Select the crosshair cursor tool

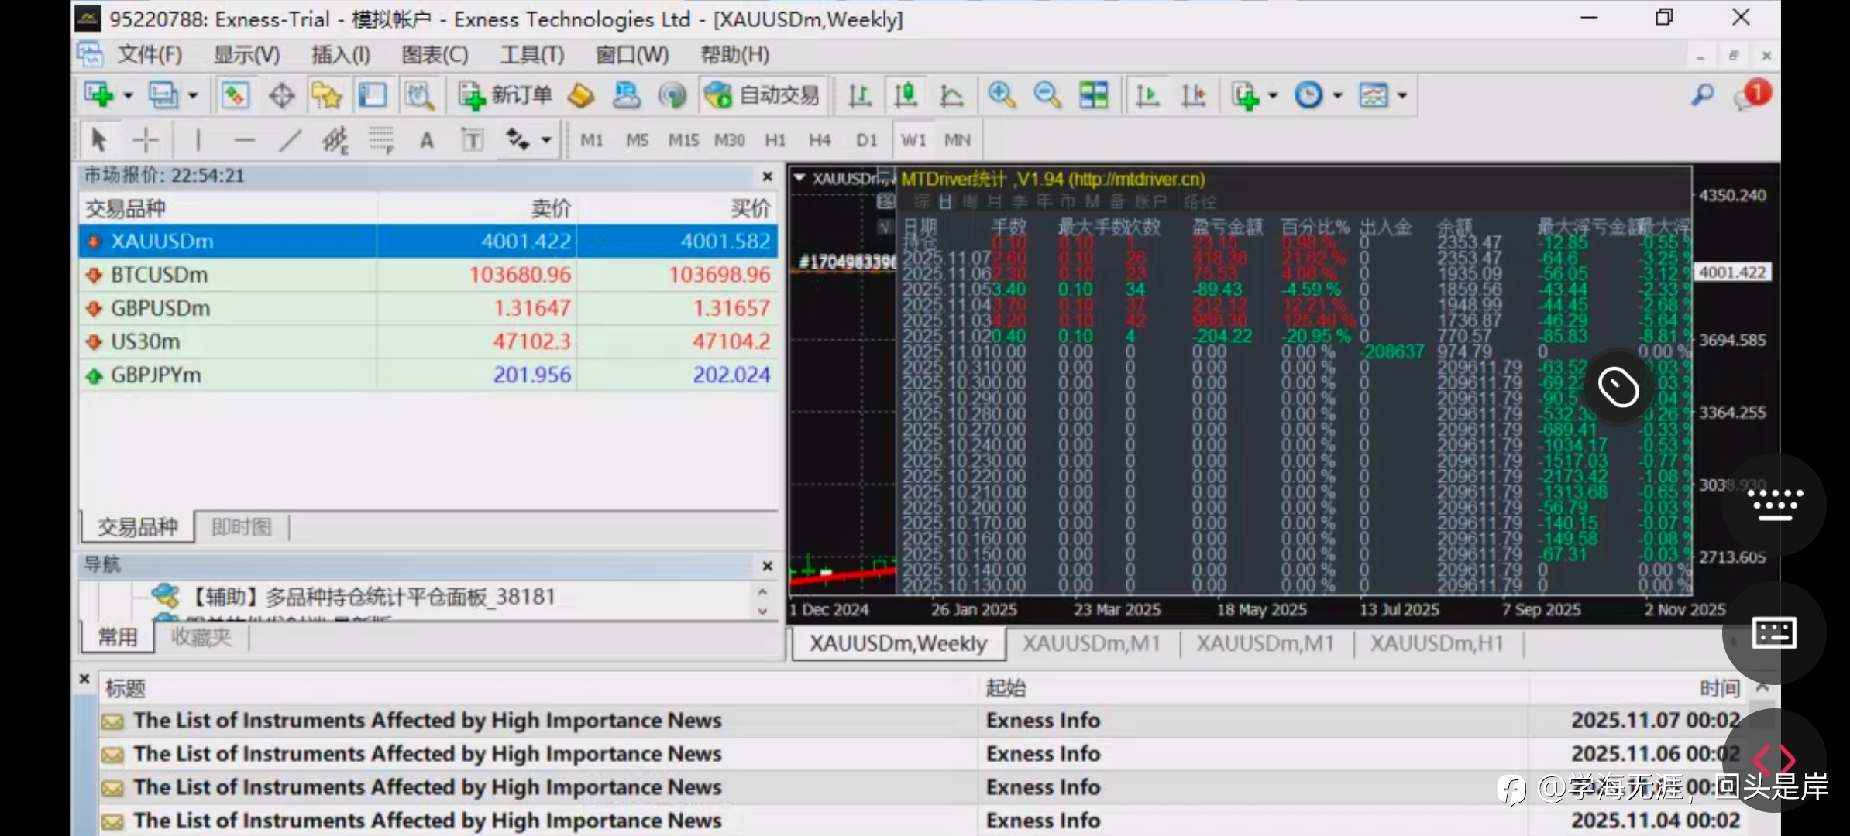(146, 140)
